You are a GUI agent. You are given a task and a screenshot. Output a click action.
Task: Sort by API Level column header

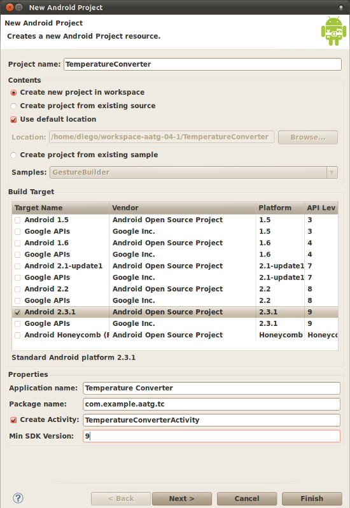click(x=321, y=208)
